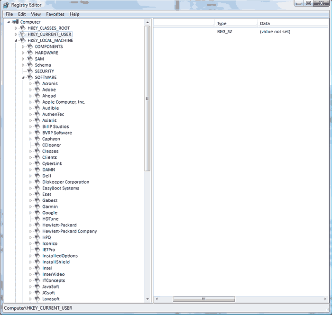Image resolution: width=332 pixels, height=315 pixels.
Task: Select the Hewlett-Packard key
Action: 59,225
